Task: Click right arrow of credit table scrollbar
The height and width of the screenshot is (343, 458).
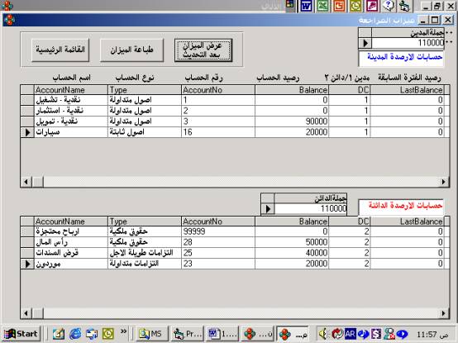Action: [x=443, y=313]
